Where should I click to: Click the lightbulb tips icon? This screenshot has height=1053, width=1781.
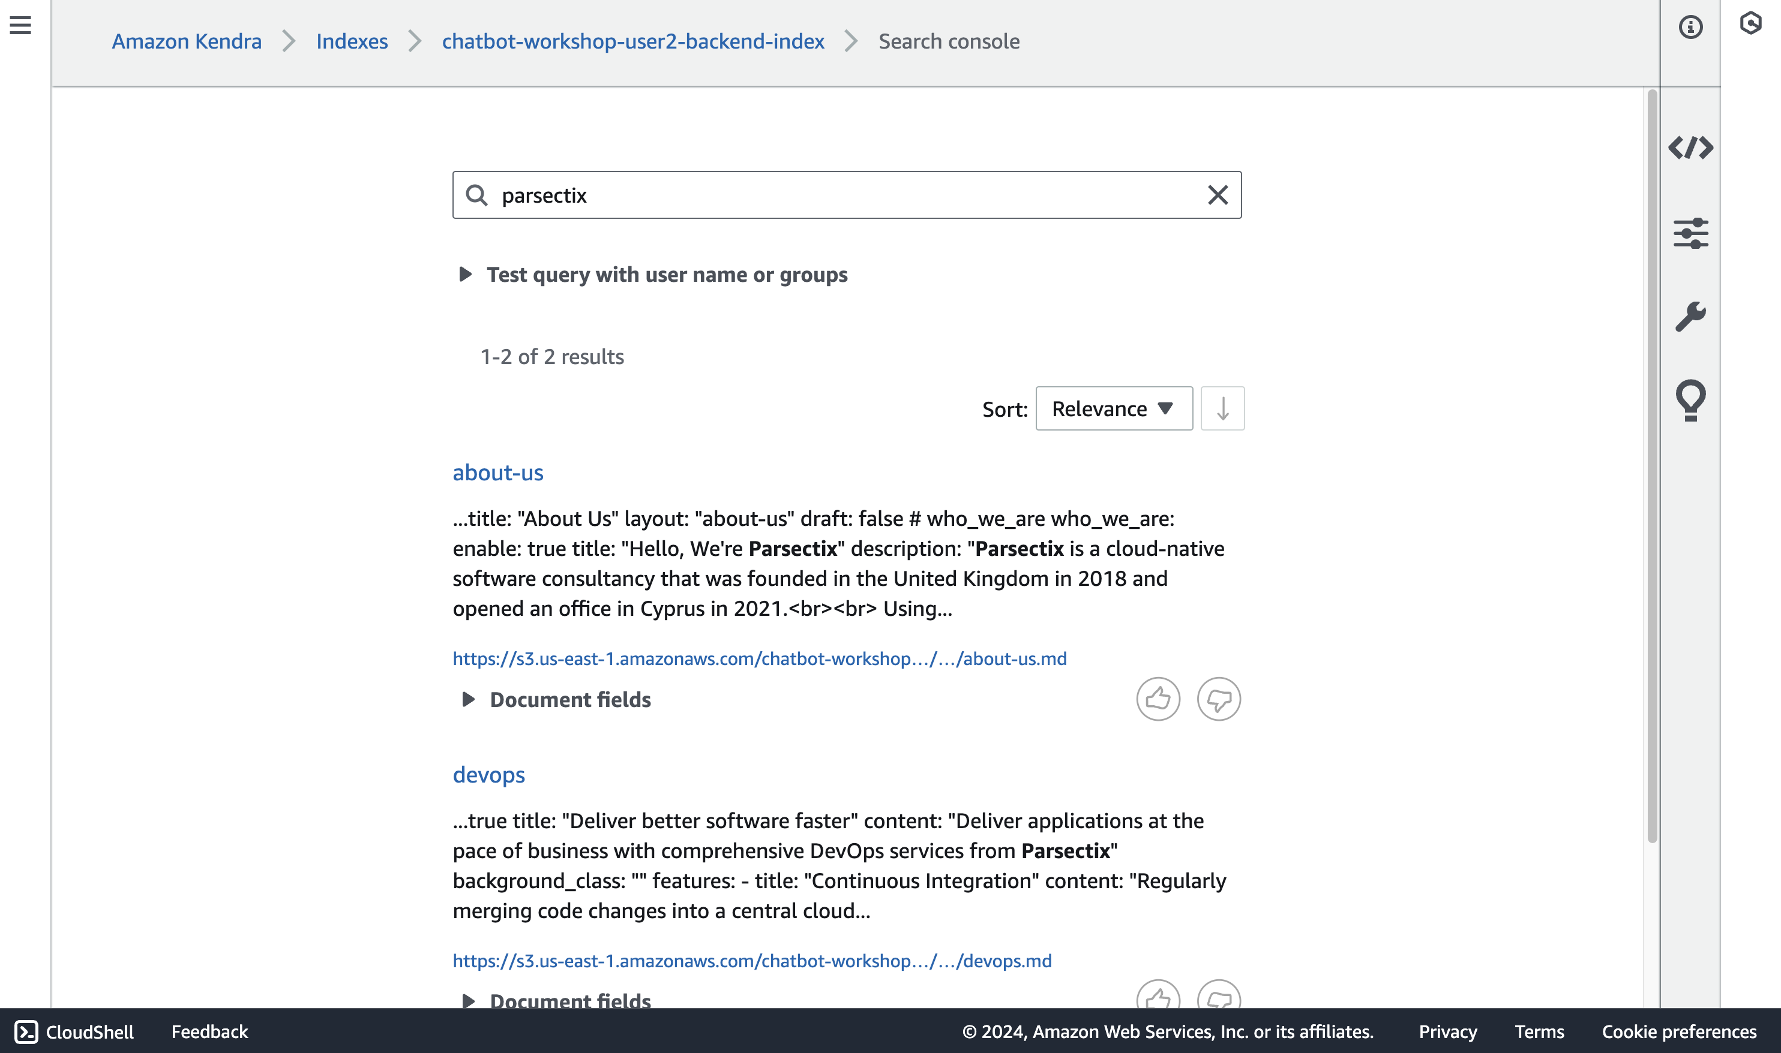(1690, 399)
